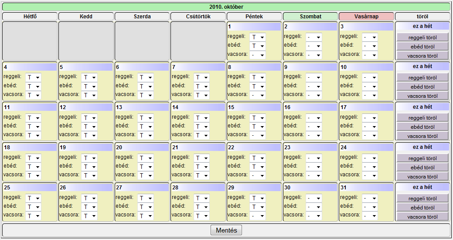Screen dimensions: 453x240
Task: Open the ebéd dropdown for October 5
Action: point(89,86)
